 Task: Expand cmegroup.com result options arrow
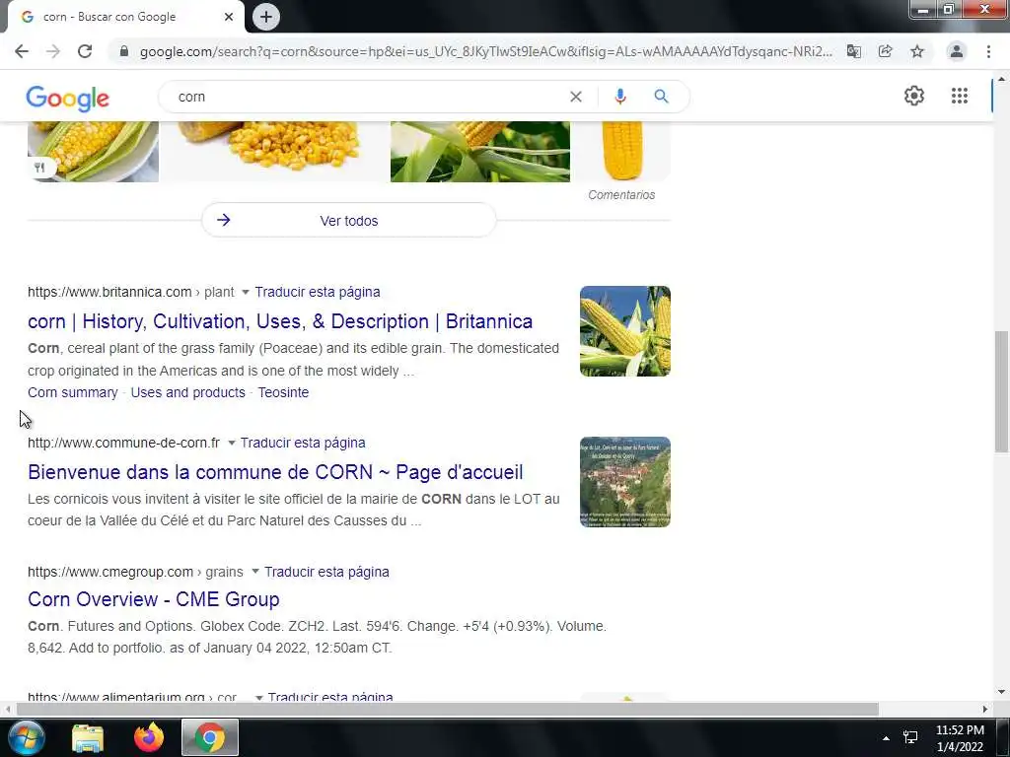click(255, 572)
